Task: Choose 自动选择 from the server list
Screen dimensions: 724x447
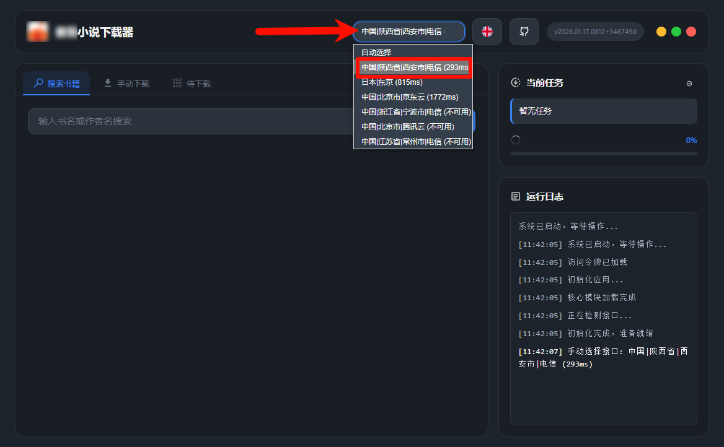Action: tap(376, 53)
